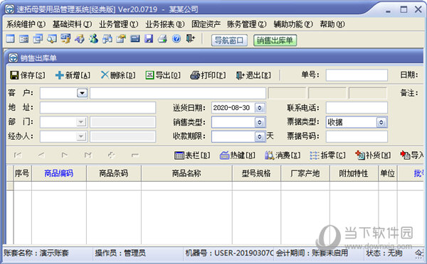
Task: Open the 基础资料(T) menu
Action: point(72,24)
